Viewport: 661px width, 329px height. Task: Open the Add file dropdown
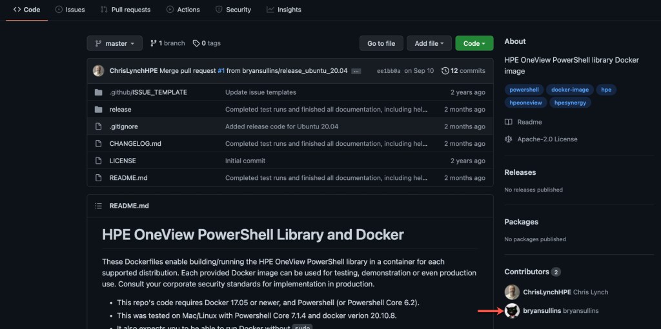429,43
